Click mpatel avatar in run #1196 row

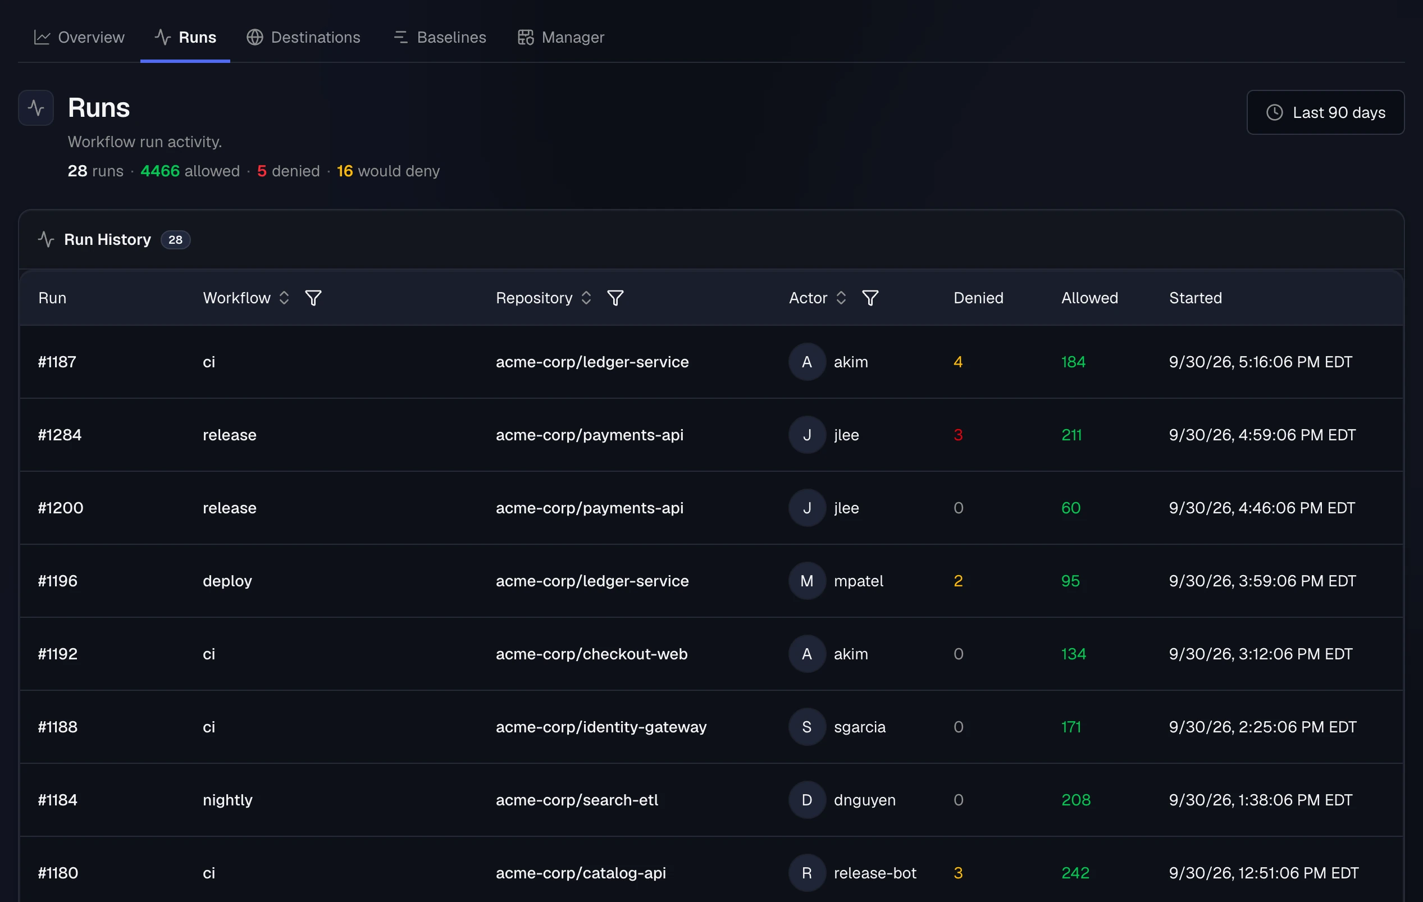[x=806, y=581]
